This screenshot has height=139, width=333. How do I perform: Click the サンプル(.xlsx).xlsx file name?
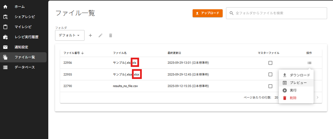pos(126,74)
